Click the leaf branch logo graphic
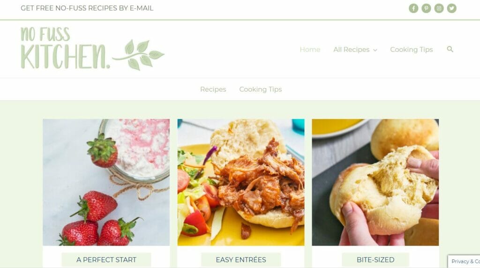The image size is (480, 268). point(138,54)
